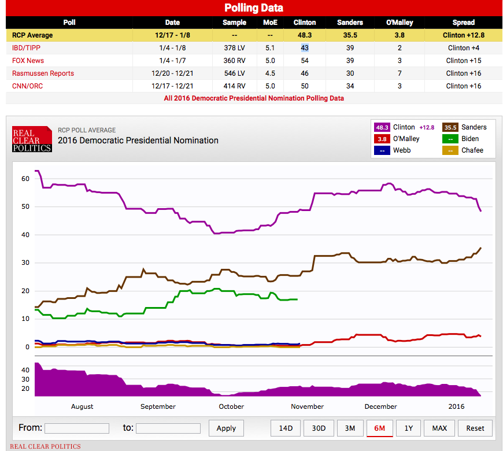
Task: View All 2016 Democratic Presidential Nomination Polling Data
Action: coord(254,98)
